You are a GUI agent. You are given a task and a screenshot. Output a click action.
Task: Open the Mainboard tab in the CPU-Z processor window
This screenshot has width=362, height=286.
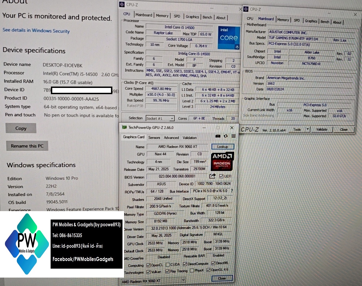pos(144,15)
